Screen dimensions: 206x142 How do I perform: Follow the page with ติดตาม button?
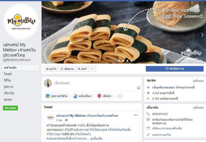[67, 69]
